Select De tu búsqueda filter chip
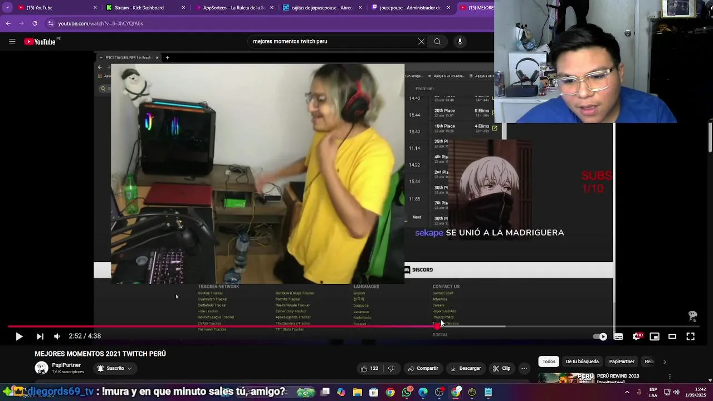The width and height of the screenshot is (713, 401). click(582, 361)
